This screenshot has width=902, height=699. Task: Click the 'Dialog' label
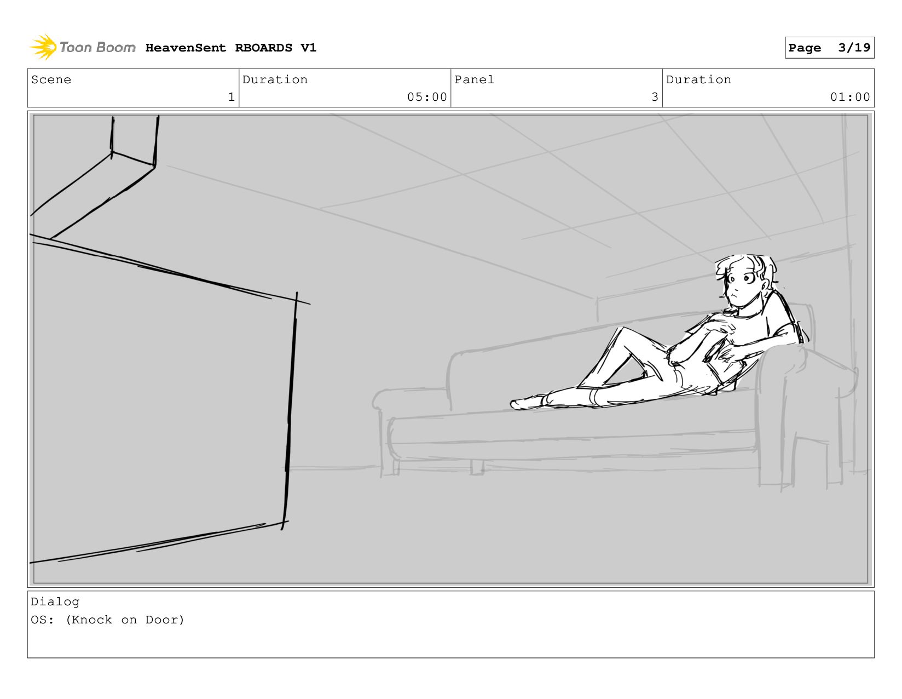pyautogui.click(x=55, y=601)
